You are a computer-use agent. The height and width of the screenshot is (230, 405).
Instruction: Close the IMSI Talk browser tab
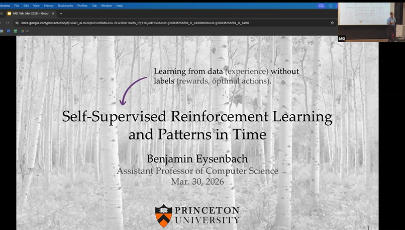(x=53, y=14)
